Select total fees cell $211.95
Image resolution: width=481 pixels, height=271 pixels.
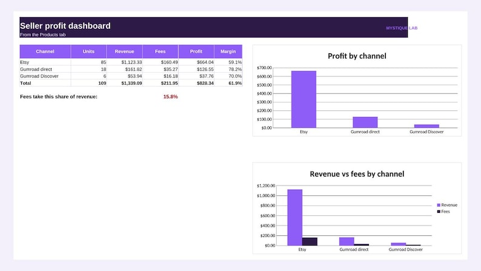pyautogui.click(x=160, y=83)
